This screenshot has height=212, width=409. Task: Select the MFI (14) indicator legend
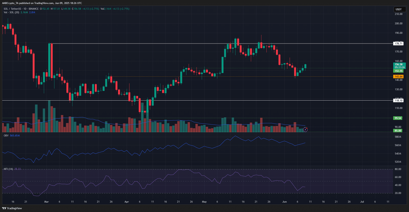[8, 169]
